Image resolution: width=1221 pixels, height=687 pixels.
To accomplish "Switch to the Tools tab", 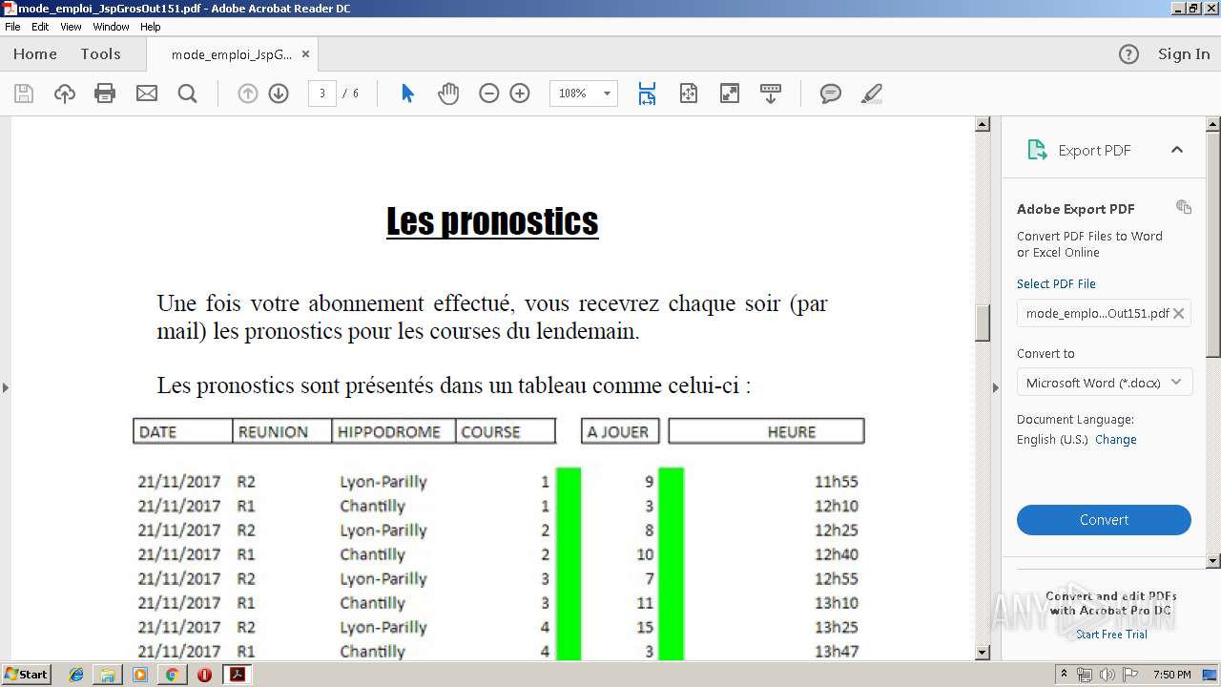I will [100, 54].
